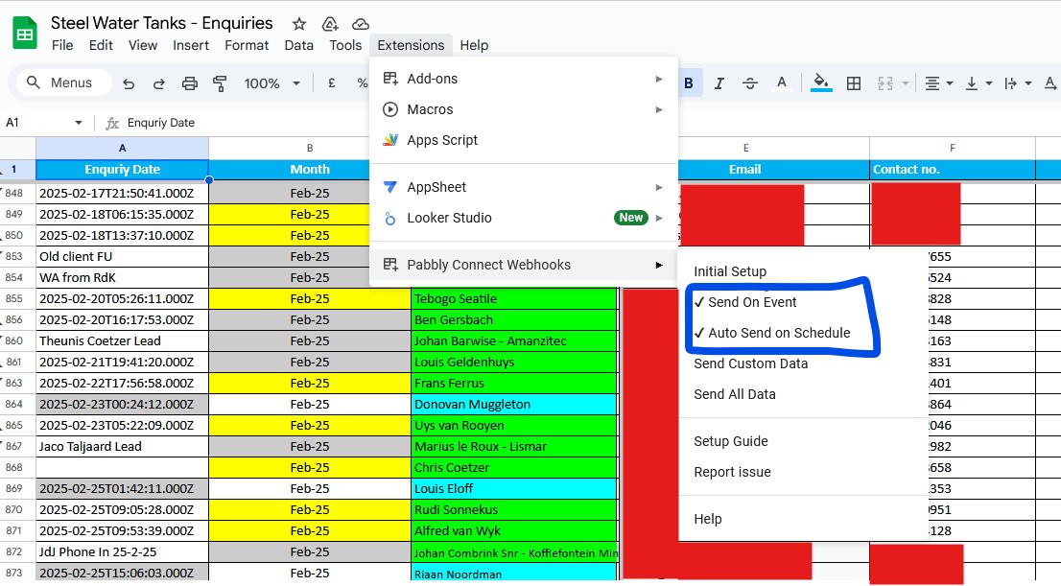The height and width of the screenshot is (586, 1061).
Task: Open the Data menu
Action: coord(298,45)
